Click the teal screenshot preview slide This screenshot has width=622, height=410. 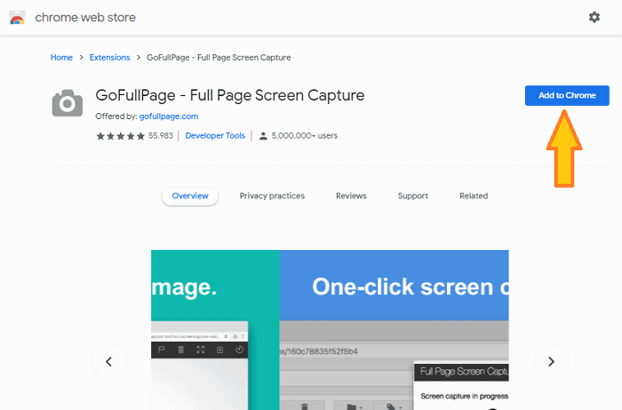coord(215,330)
